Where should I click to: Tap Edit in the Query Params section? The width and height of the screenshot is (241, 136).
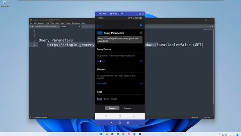click(x=141, y=61)
